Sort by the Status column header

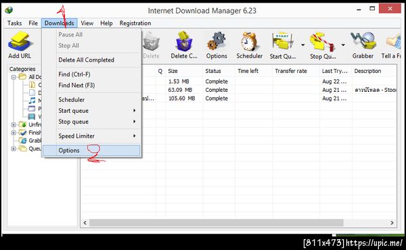[219, 71]
